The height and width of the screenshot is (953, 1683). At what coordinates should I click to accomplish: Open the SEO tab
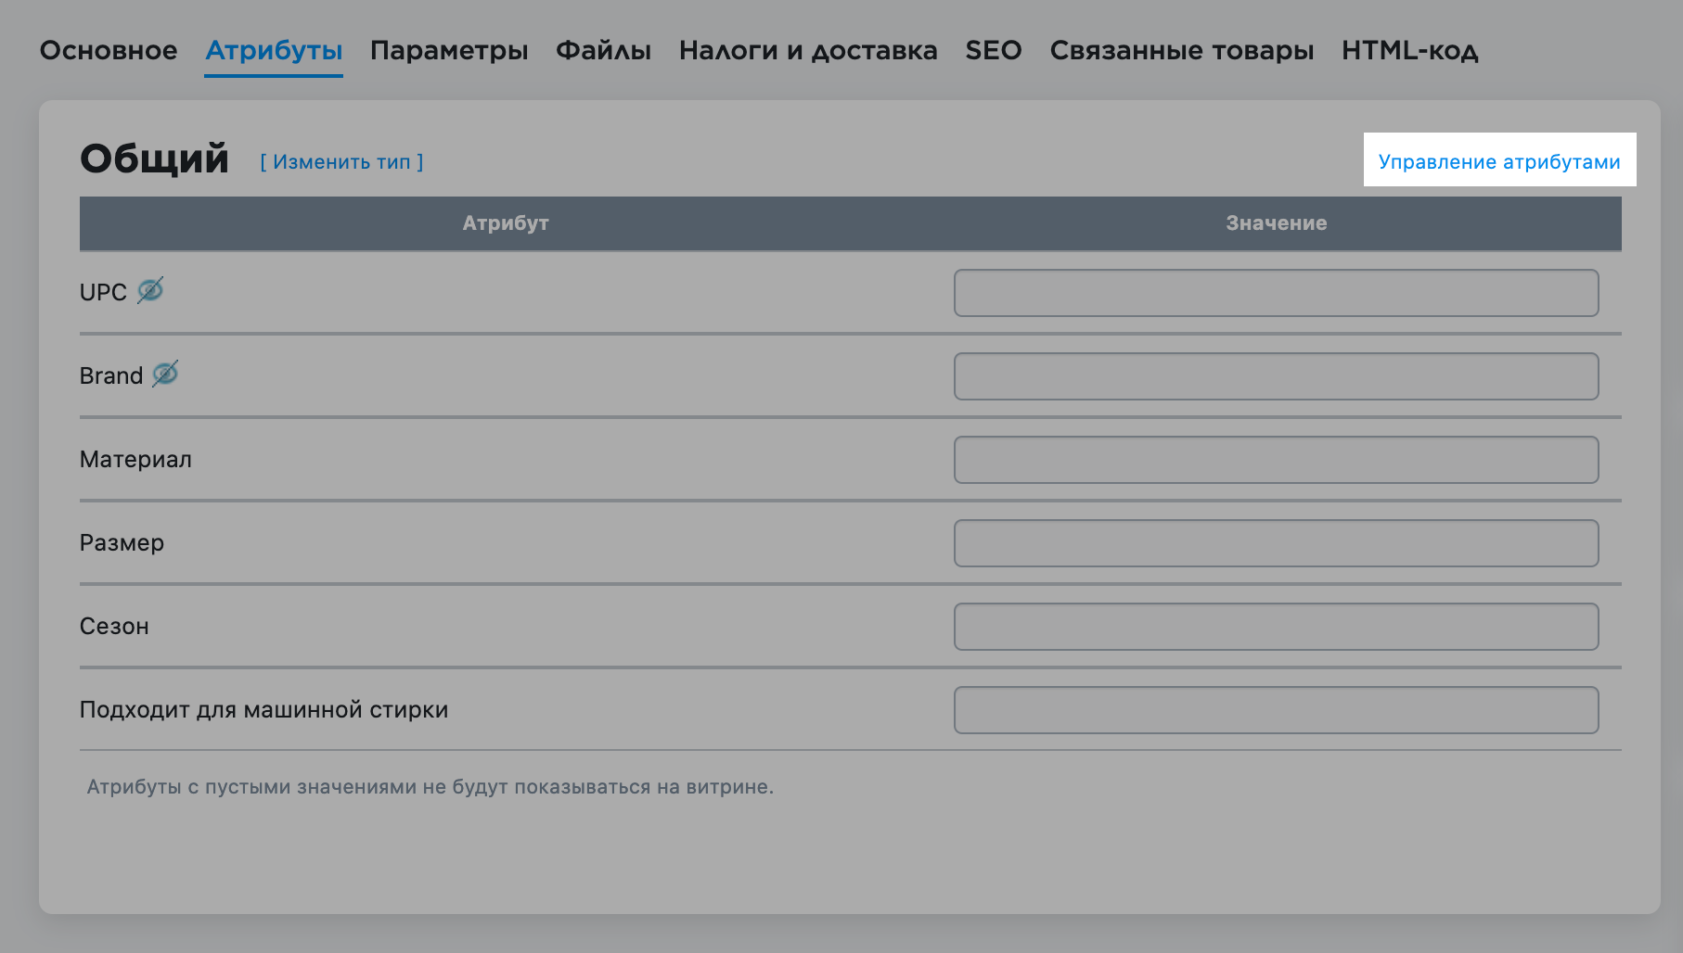[994, 50]
